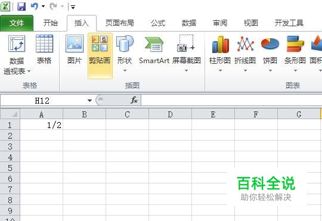This screenshot has width=322, height=221.
Task: Expand the 形状 dropdown arrow
Action: (125, 70)
